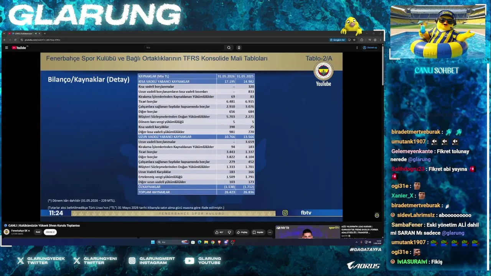Bookmark this page with star icon
491x276 pixels.
pyautogui.click(x=354, y=40)
